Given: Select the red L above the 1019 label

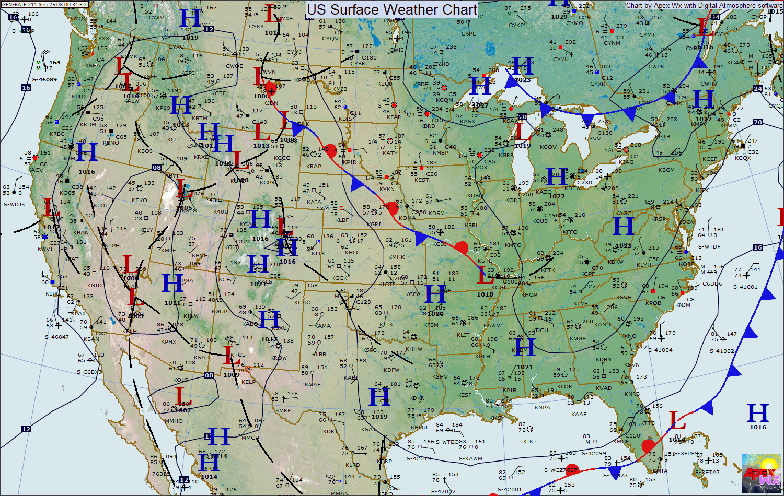Looking at the screenshot, I should [522, 132].
